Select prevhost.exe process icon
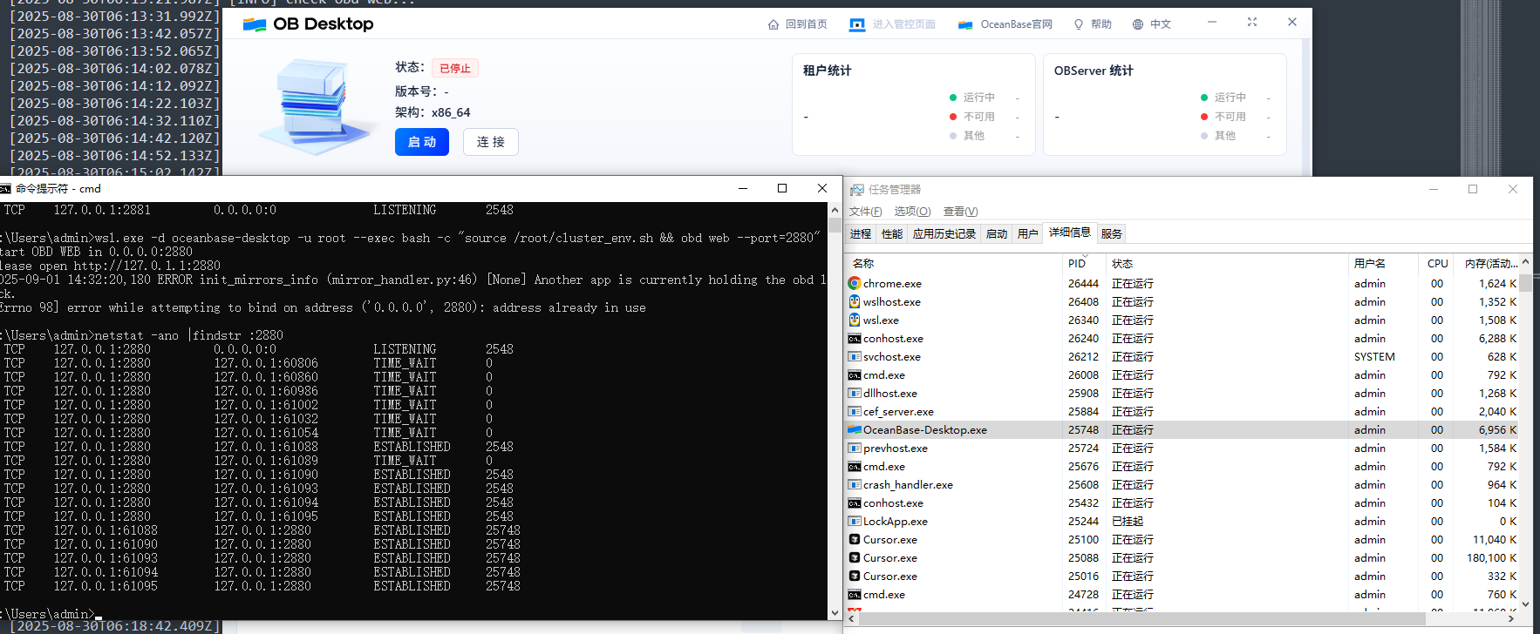 (855, 448)
